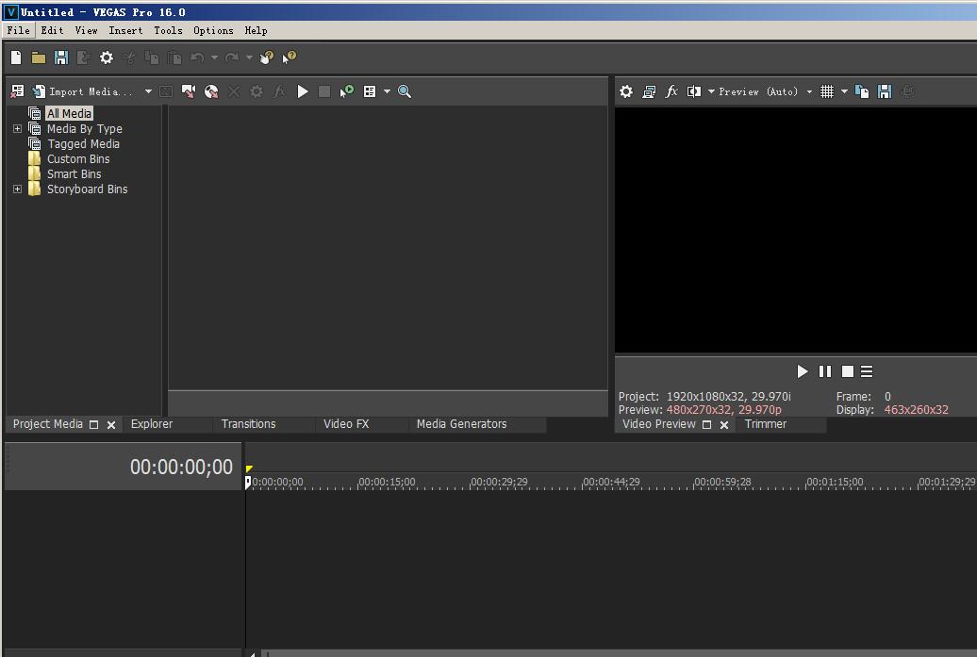This screenshot has height=657, width=977.
Task: Click the Capture Video camera icon
Action: tap(189, 91)
